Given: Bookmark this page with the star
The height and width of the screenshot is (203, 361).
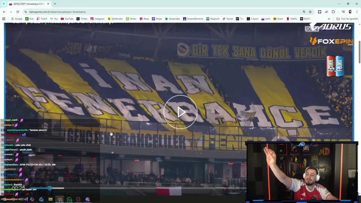Looking at the screenshot, I should [x=310, y=12].
